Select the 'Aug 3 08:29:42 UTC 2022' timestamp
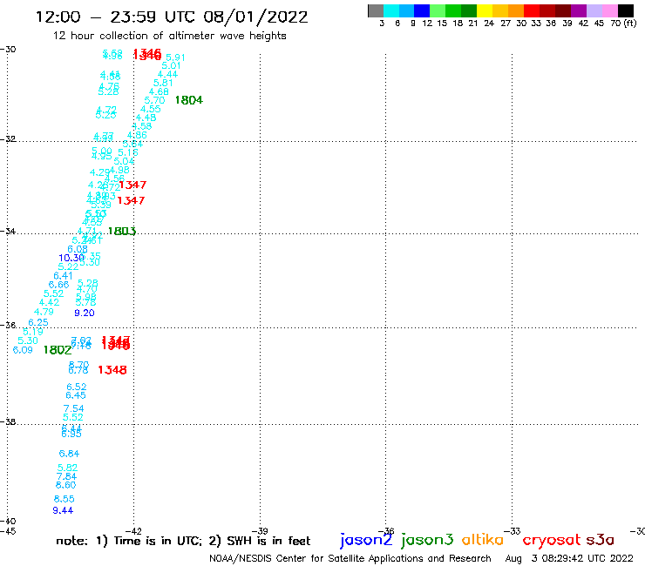Screen dimensions: 645x566 pos(569,559)
